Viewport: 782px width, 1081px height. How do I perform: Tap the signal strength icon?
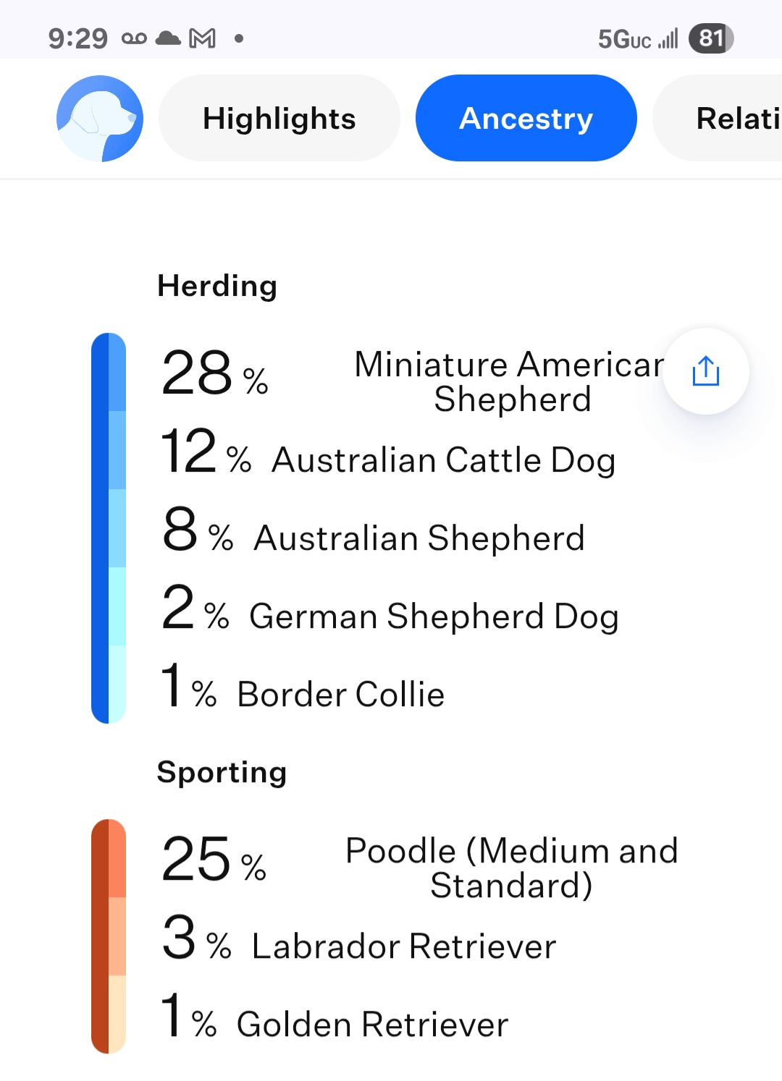(x=668, y=38)
